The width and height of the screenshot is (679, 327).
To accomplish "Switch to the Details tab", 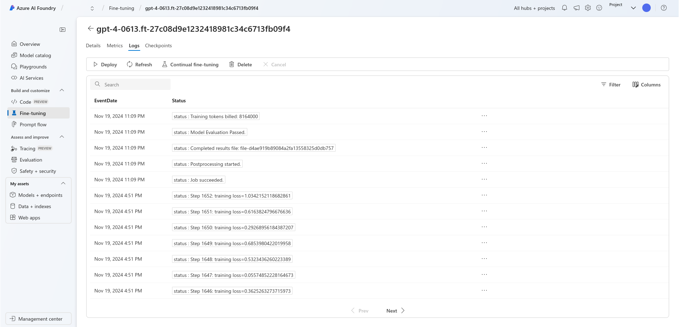I will [93, 46].
